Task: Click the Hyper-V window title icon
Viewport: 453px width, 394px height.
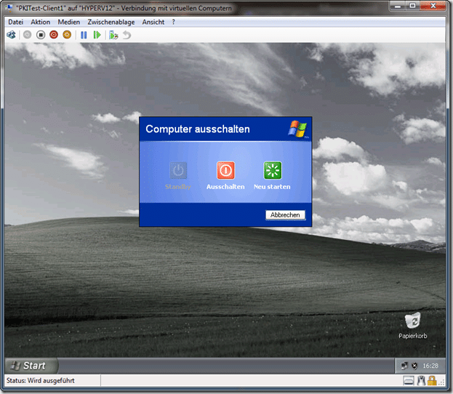Action: tap(9, 8)
